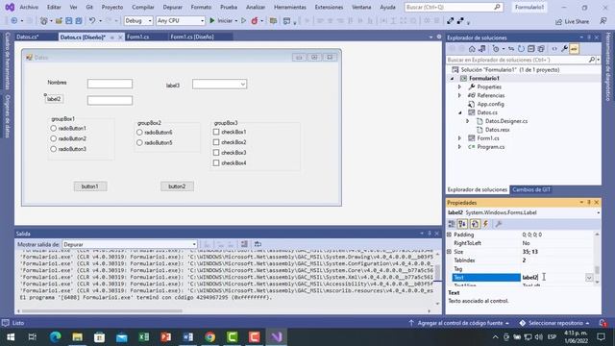Expand the Program.cs node
Viewport: 615px width, 346px height.
(459, 147)
